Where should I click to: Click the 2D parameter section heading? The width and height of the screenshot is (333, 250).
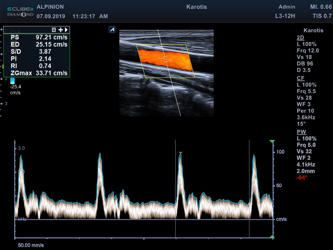[x=300, y=38]
